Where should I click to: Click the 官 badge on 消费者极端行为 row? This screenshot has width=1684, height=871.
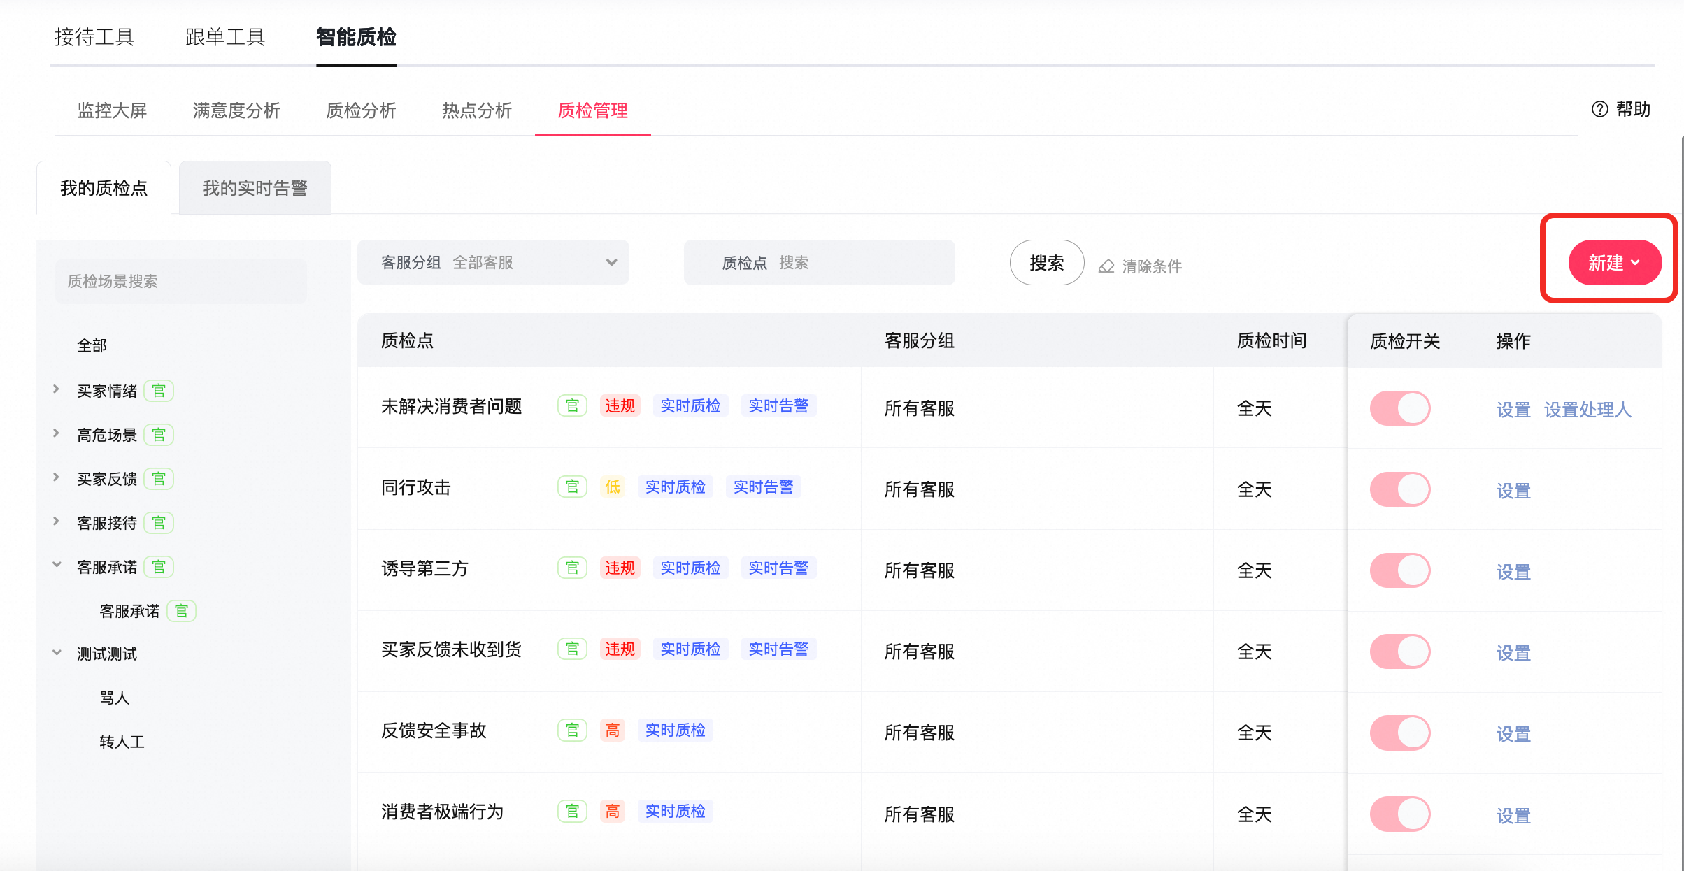coord(572,812)
